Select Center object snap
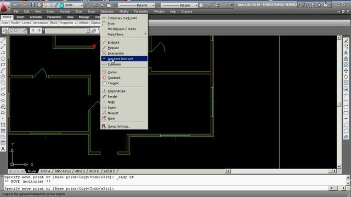The image size is (351, 197). pos(124,72)
